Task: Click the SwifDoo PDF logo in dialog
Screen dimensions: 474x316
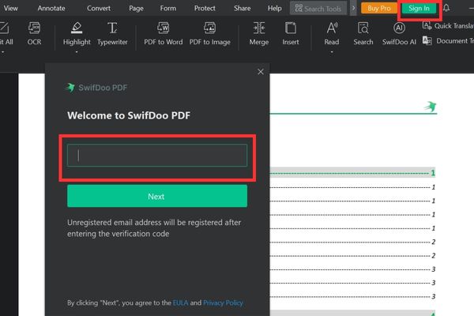Action: click(x=96, y=88)
